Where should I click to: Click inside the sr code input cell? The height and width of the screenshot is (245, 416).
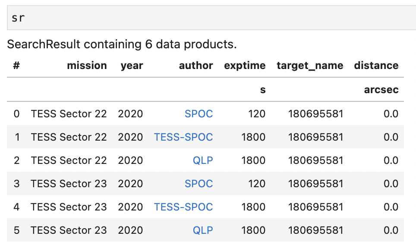coord(211,18)
